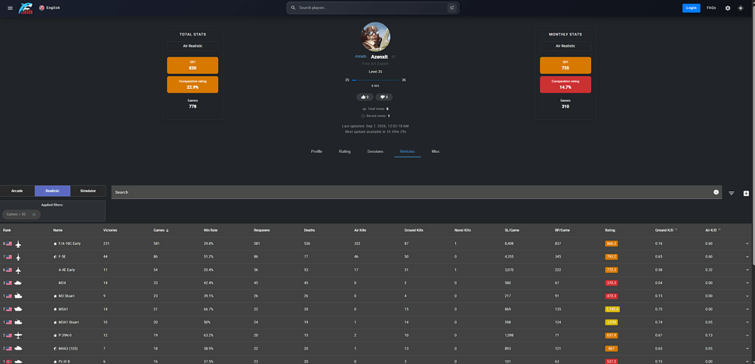Click the F/A-18C Early jet icon
The width and height of the screenshot is (755, 364).
tap(18, 243)
